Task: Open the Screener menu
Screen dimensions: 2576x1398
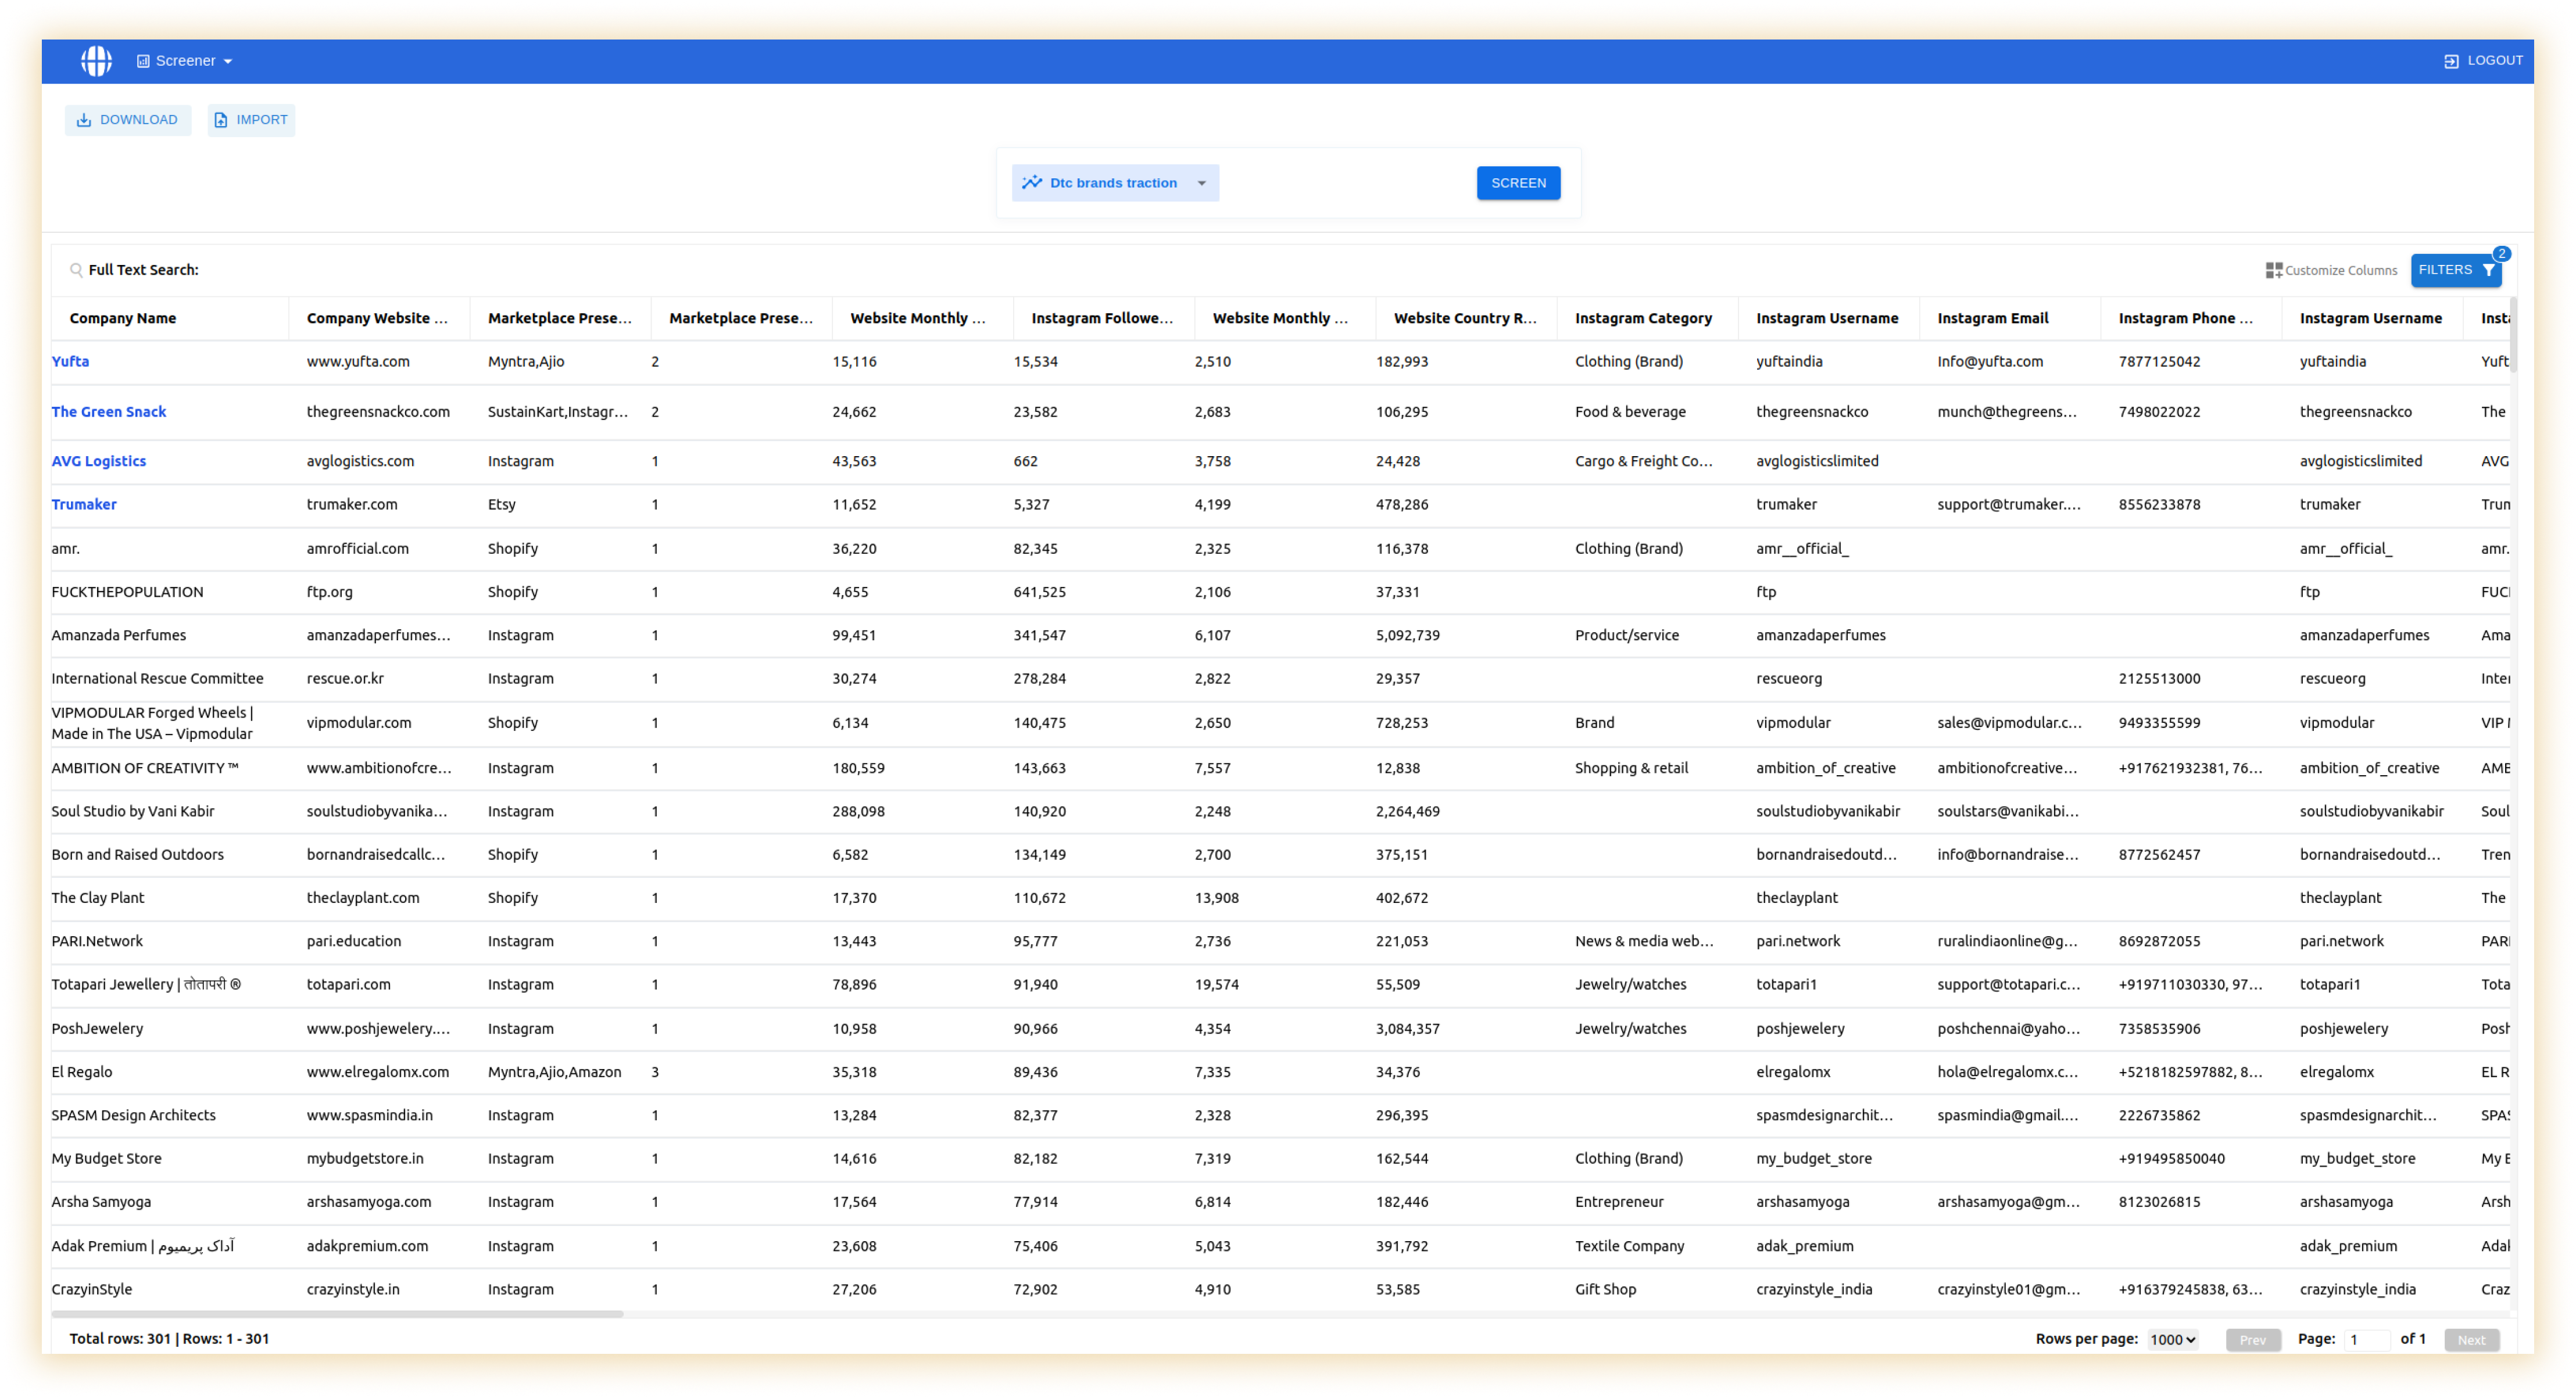Action: [184, 61]
